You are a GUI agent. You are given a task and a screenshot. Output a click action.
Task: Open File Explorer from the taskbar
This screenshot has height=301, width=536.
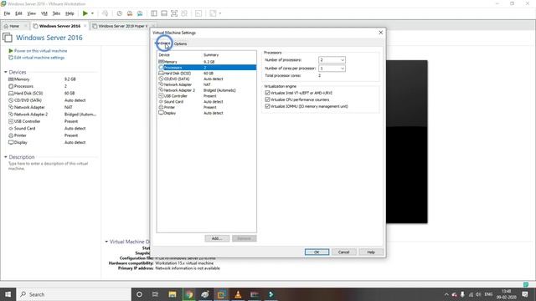(173, 294)
